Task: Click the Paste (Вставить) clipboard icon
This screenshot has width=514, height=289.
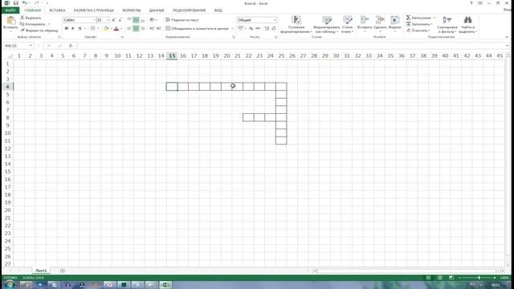Action: 10,21
